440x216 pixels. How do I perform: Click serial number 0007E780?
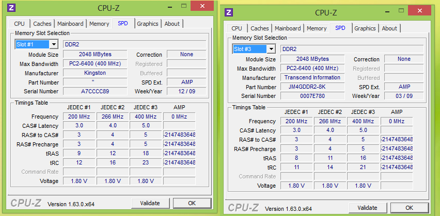(312, 96)
